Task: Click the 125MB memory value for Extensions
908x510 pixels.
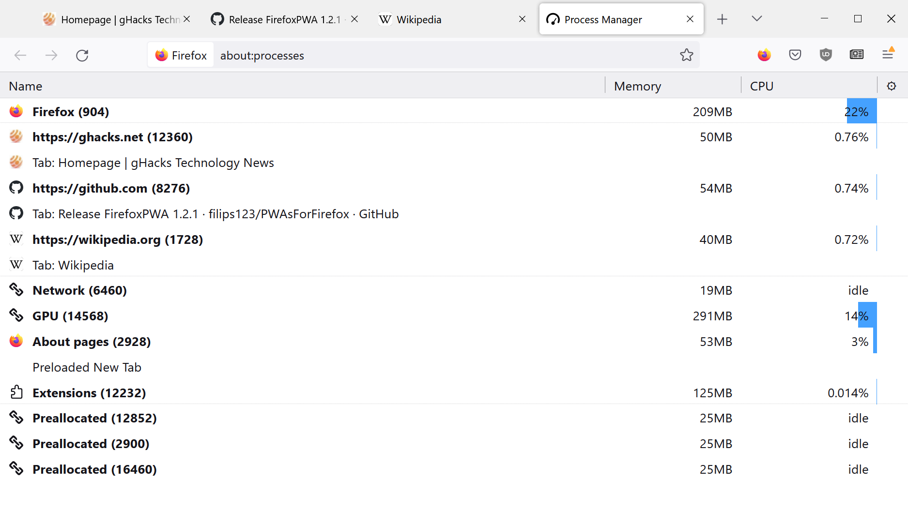Action: [x=712, y=393]
